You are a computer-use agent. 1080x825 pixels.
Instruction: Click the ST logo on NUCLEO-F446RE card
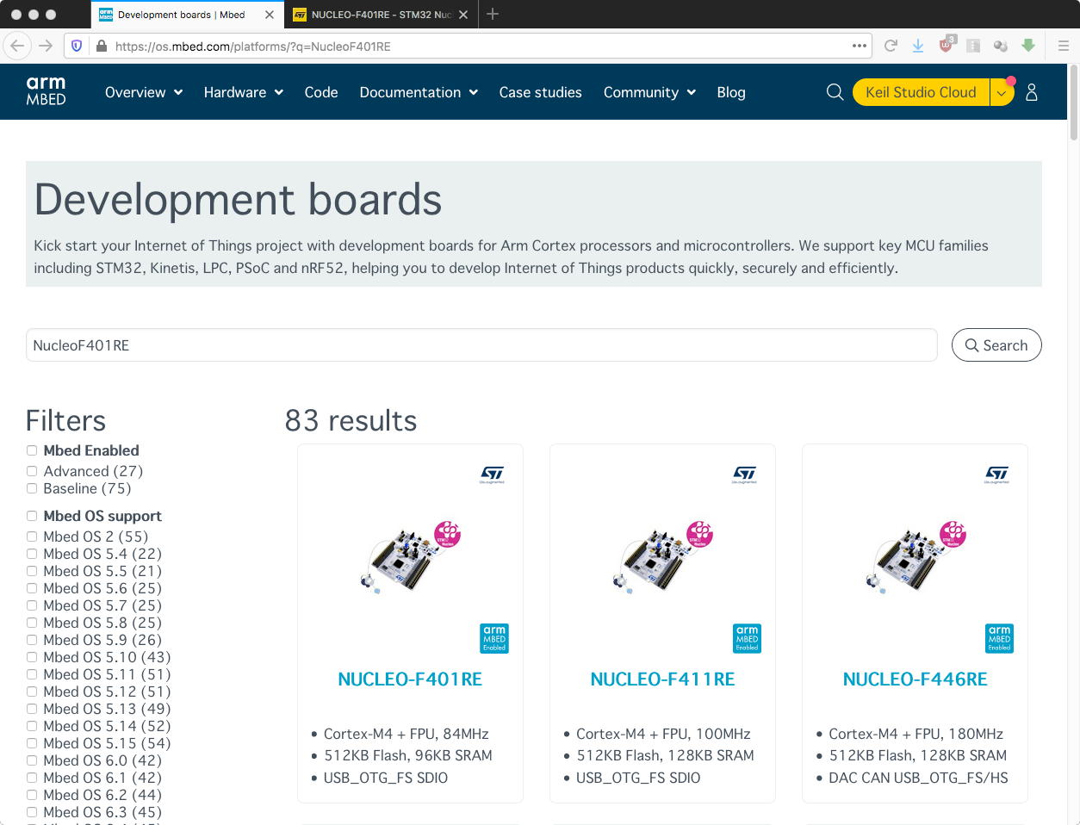click(x=996, y=475)
